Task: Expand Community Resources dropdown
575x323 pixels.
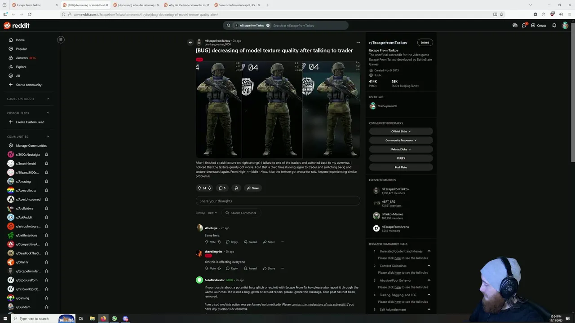Action: click(401, 140)
